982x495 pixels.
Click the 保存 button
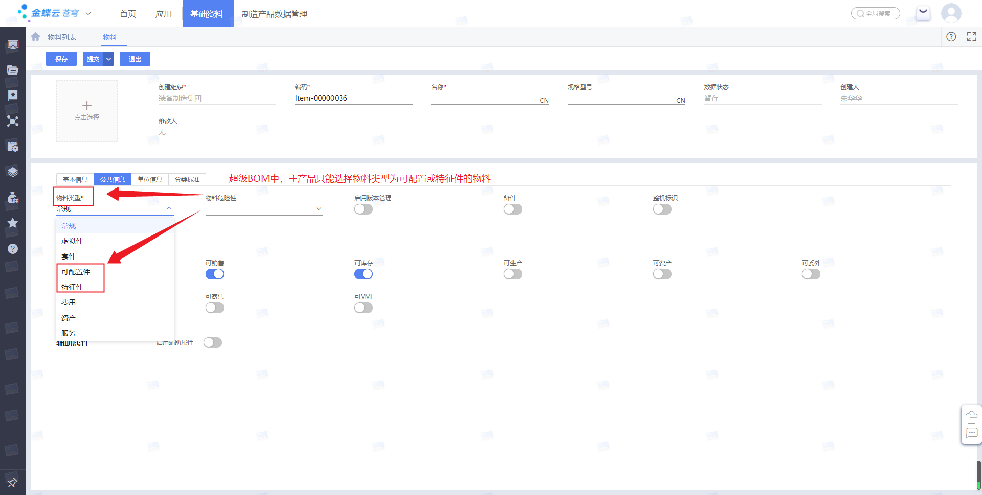61,59
